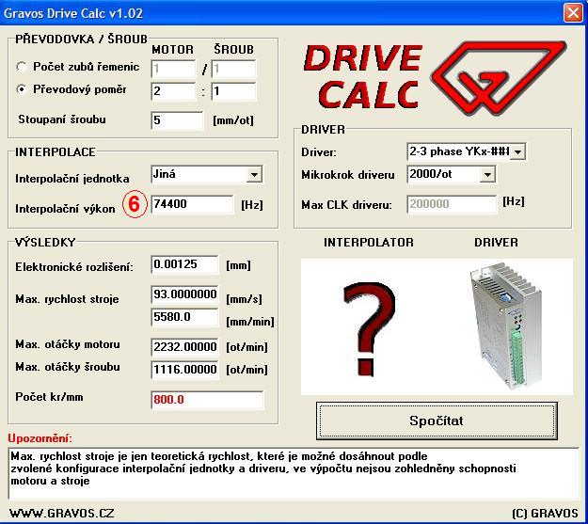588x524 pixels.
Task: Click the šroub gear ratio field
Action: tap(233, 91)
